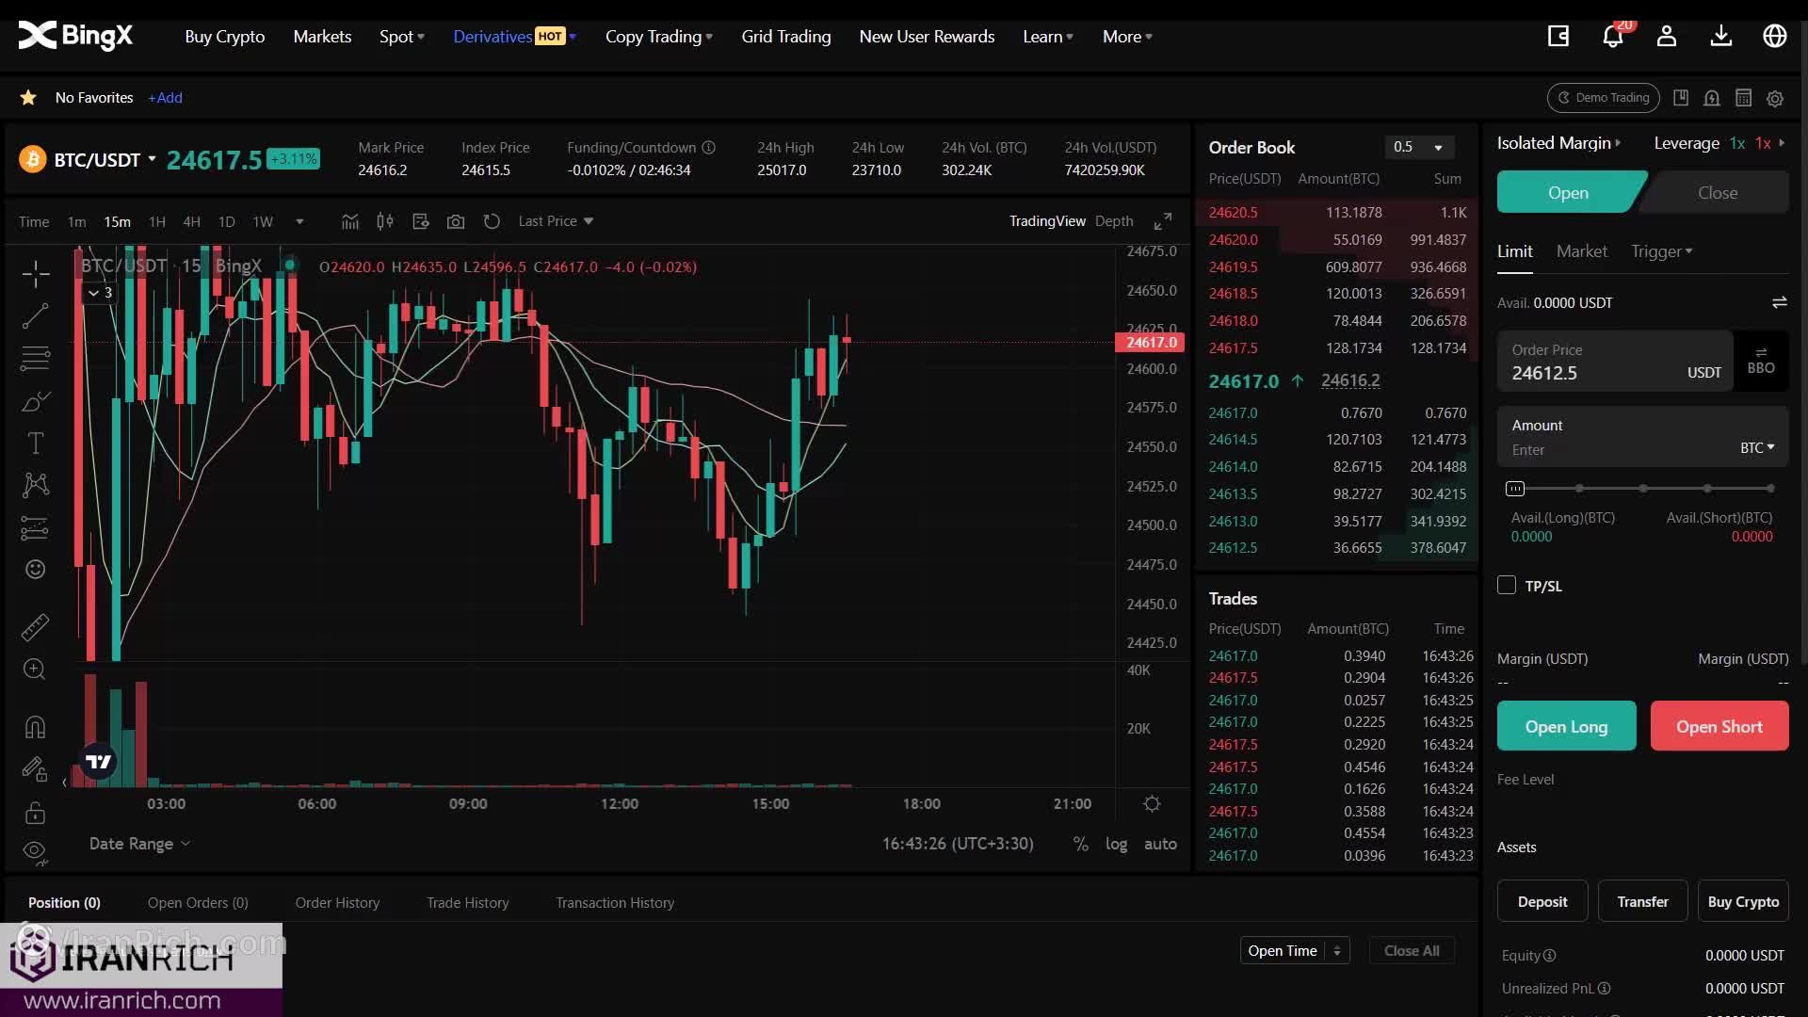
Task: Select the trend line drawing tool
Action: click(36, 316)
